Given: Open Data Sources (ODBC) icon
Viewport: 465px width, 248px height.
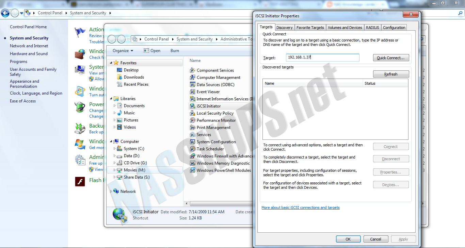Looking at the screenshot, I should [193, 85].
